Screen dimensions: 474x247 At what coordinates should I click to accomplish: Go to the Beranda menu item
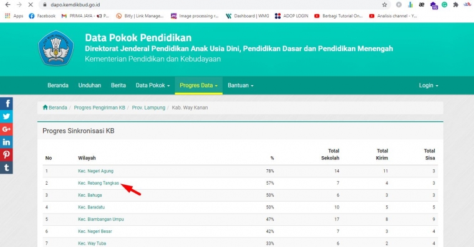pyautogui.click(x=58, y=85)
